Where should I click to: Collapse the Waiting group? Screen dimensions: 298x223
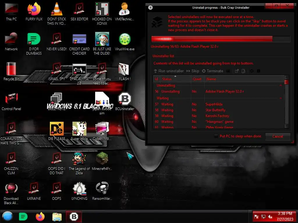281,98
